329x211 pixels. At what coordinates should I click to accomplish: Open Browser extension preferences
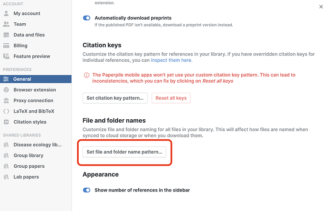coord(35,90)
